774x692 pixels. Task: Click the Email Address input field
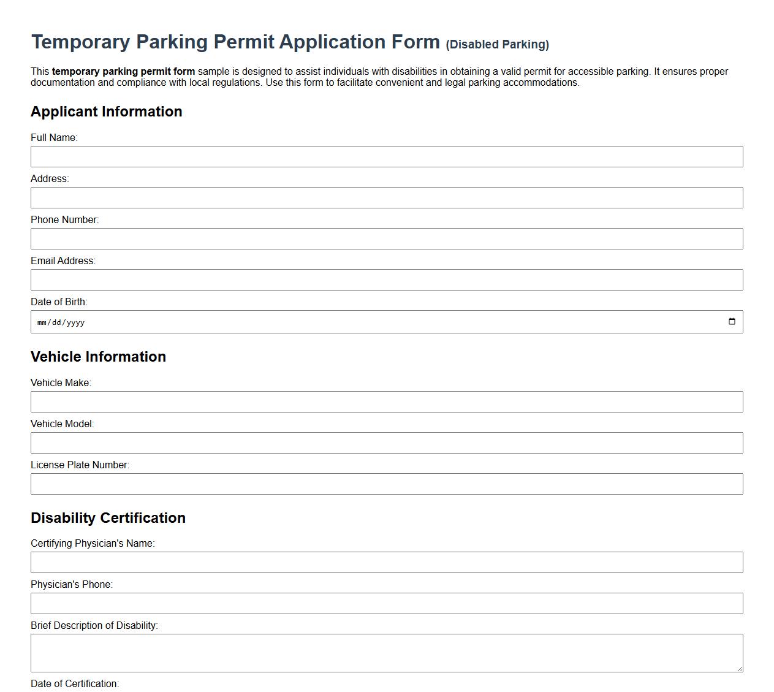[x=386, y=279]
